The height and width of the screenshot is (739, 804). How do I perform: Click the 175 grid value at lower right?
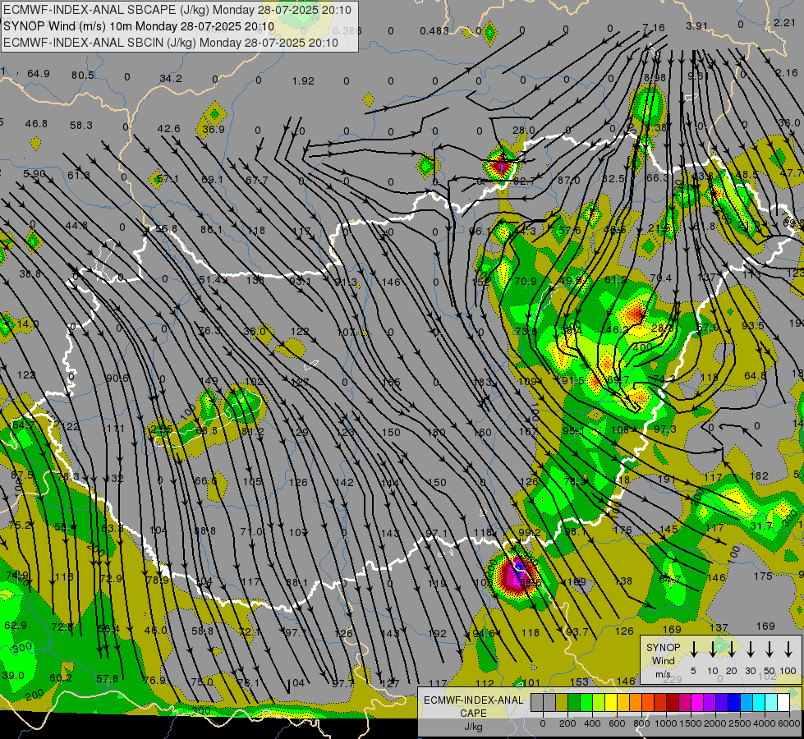tap(763, 576)
